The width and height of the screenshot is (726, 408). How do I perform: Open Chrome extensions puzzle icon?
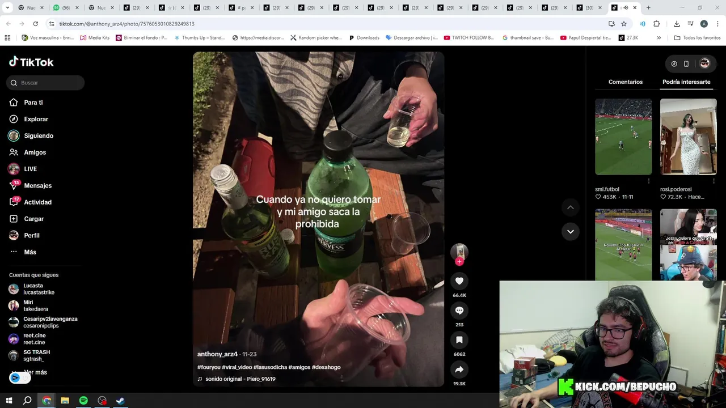coord(657,24)
